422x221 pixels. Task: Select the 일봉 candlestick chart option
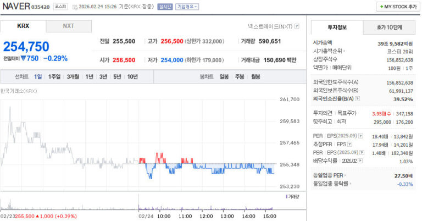pos(224,76)
